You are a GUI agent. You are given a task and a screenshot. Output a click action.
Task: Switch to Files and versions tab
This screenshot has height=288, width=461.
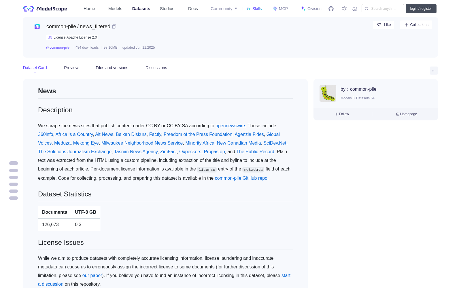click(112, 68)
